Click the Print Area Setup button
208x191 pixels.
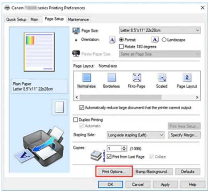[x=184, y=126]
